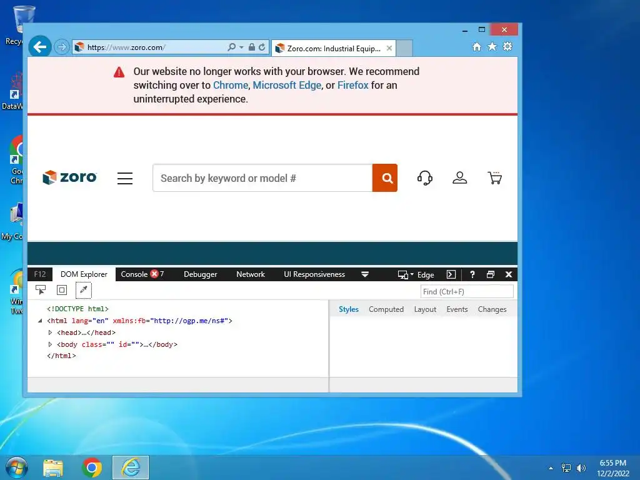Expand the body element node
The width and height of the screenshot is (640, 480).
click(x=50, y=344)
